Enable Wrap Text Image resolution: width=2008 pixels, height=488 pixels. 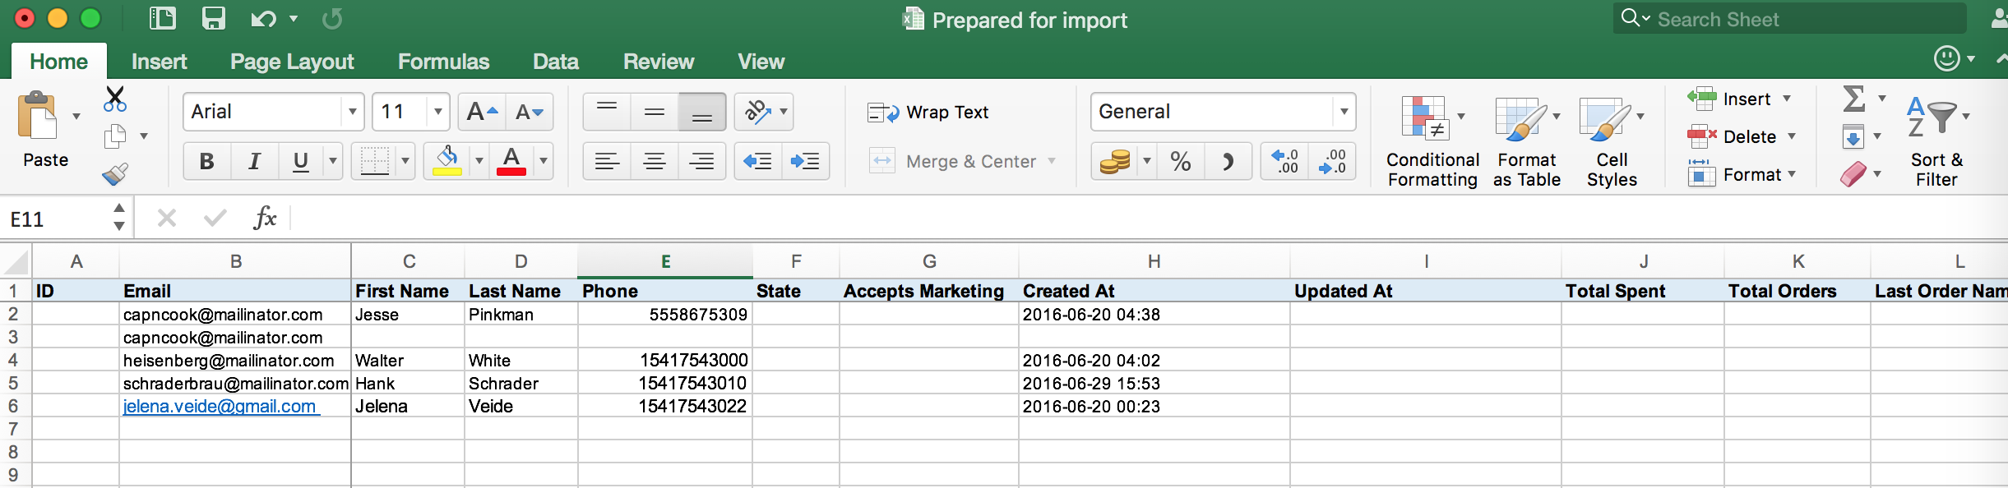click(928, 113)
